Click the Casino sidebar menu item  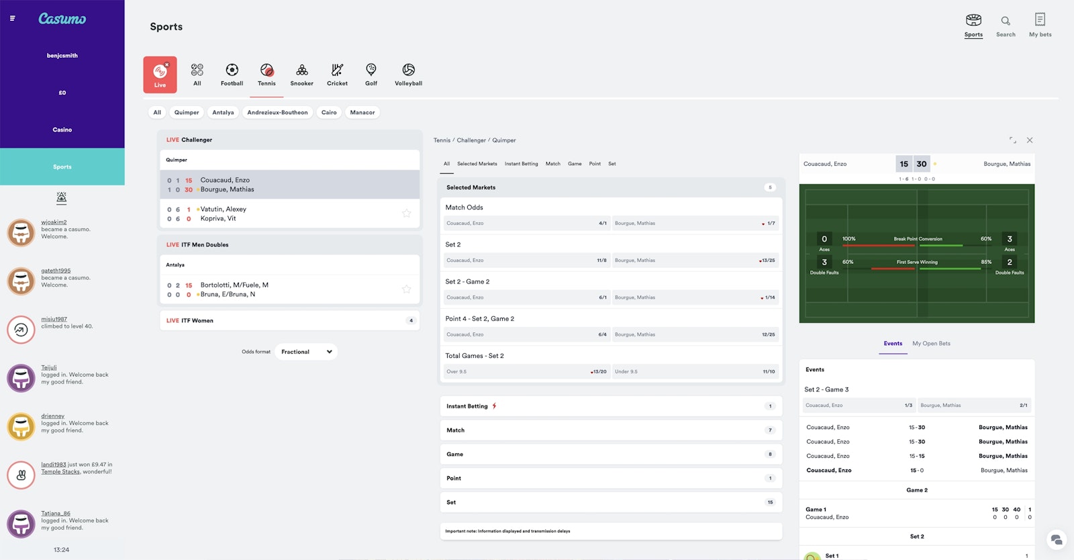[62, 130]
